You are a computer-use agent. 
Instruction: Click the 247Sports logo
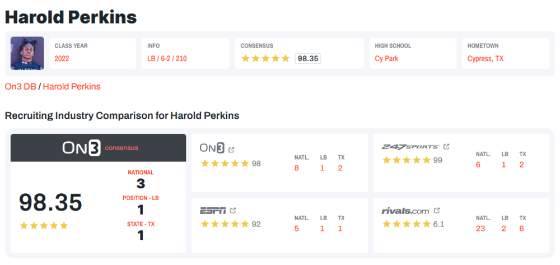(x=410, y=147)
